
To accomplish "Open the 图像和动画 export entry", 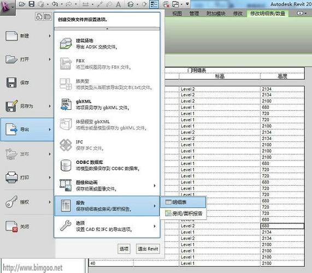I will pyautogui.click(x=107, y=186).
